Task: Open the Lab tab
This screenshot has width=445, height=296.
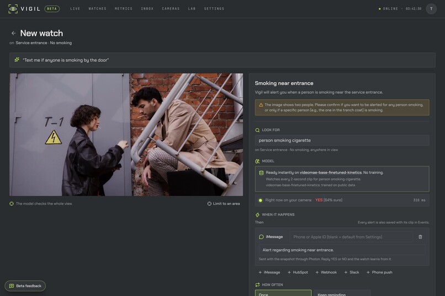Action: 192,9
